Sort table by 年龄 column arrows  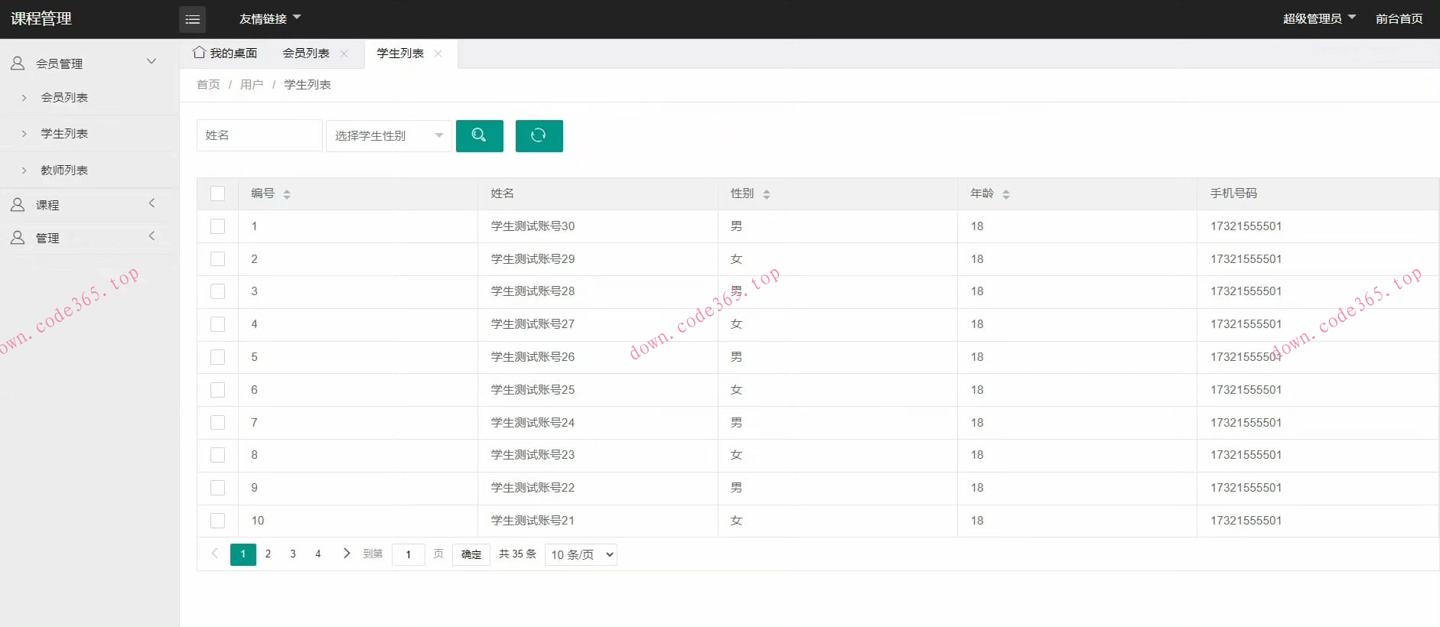[1006, 194]
